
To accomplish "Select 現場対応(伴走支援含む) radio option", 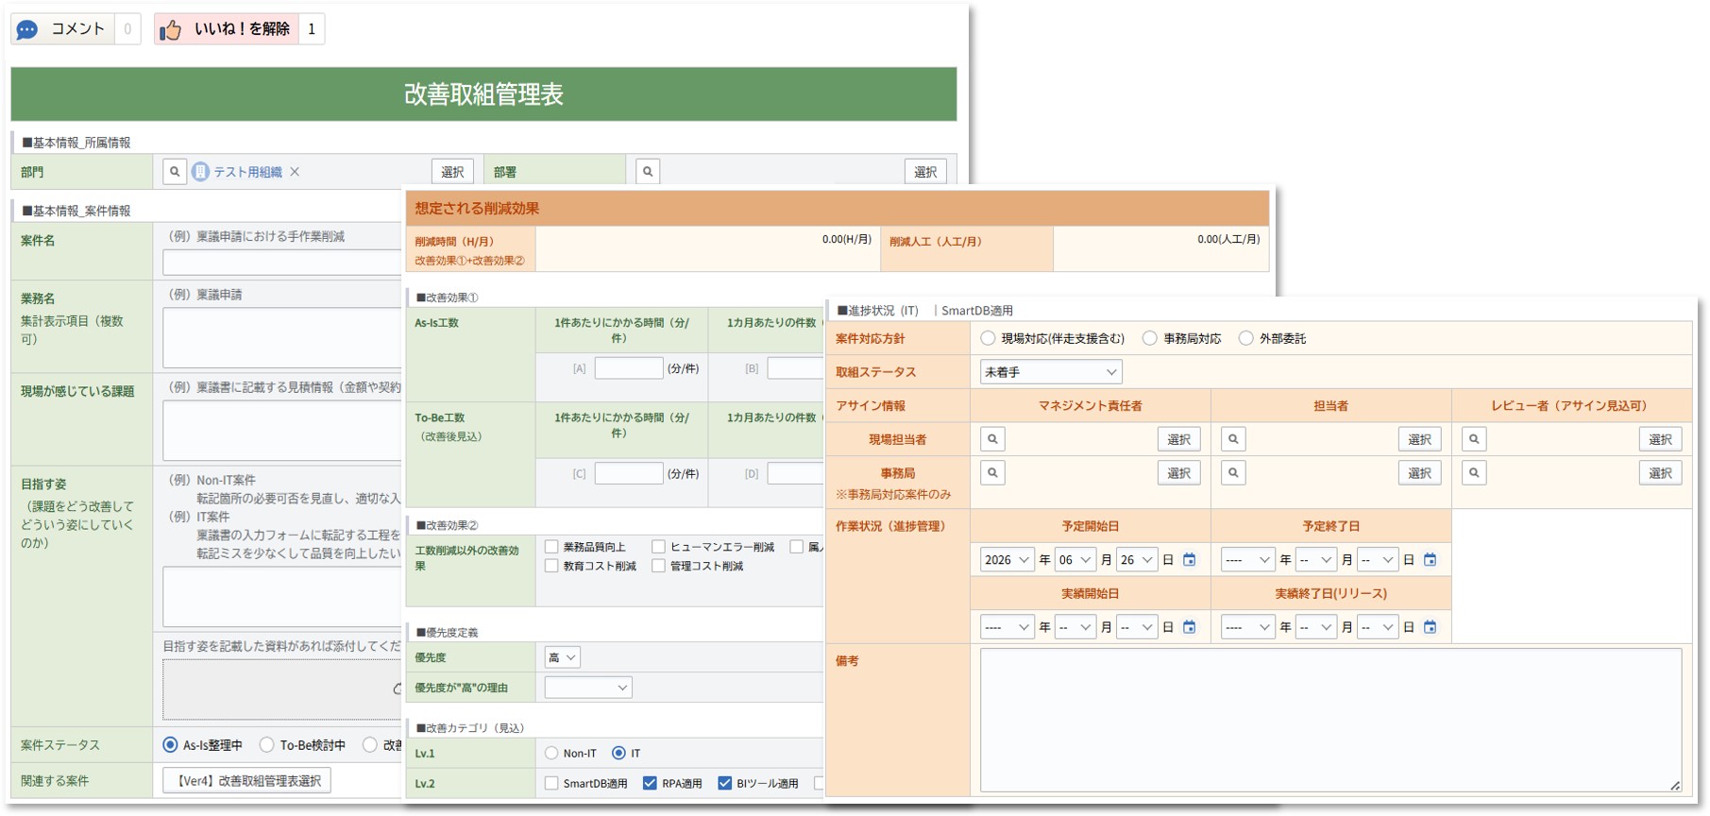I will coord(988,338).
